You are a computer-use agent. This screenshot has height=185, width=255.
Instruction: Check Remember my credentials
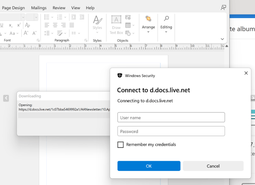coord(120,144)
